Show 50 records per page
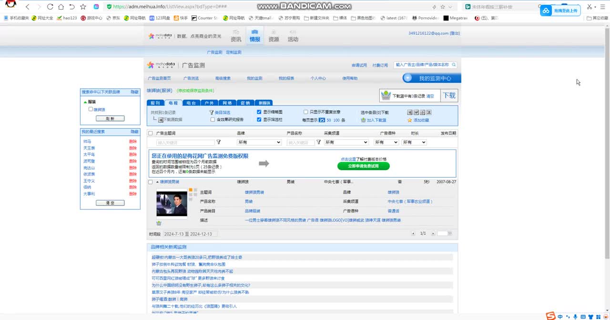 pos(329,120)
